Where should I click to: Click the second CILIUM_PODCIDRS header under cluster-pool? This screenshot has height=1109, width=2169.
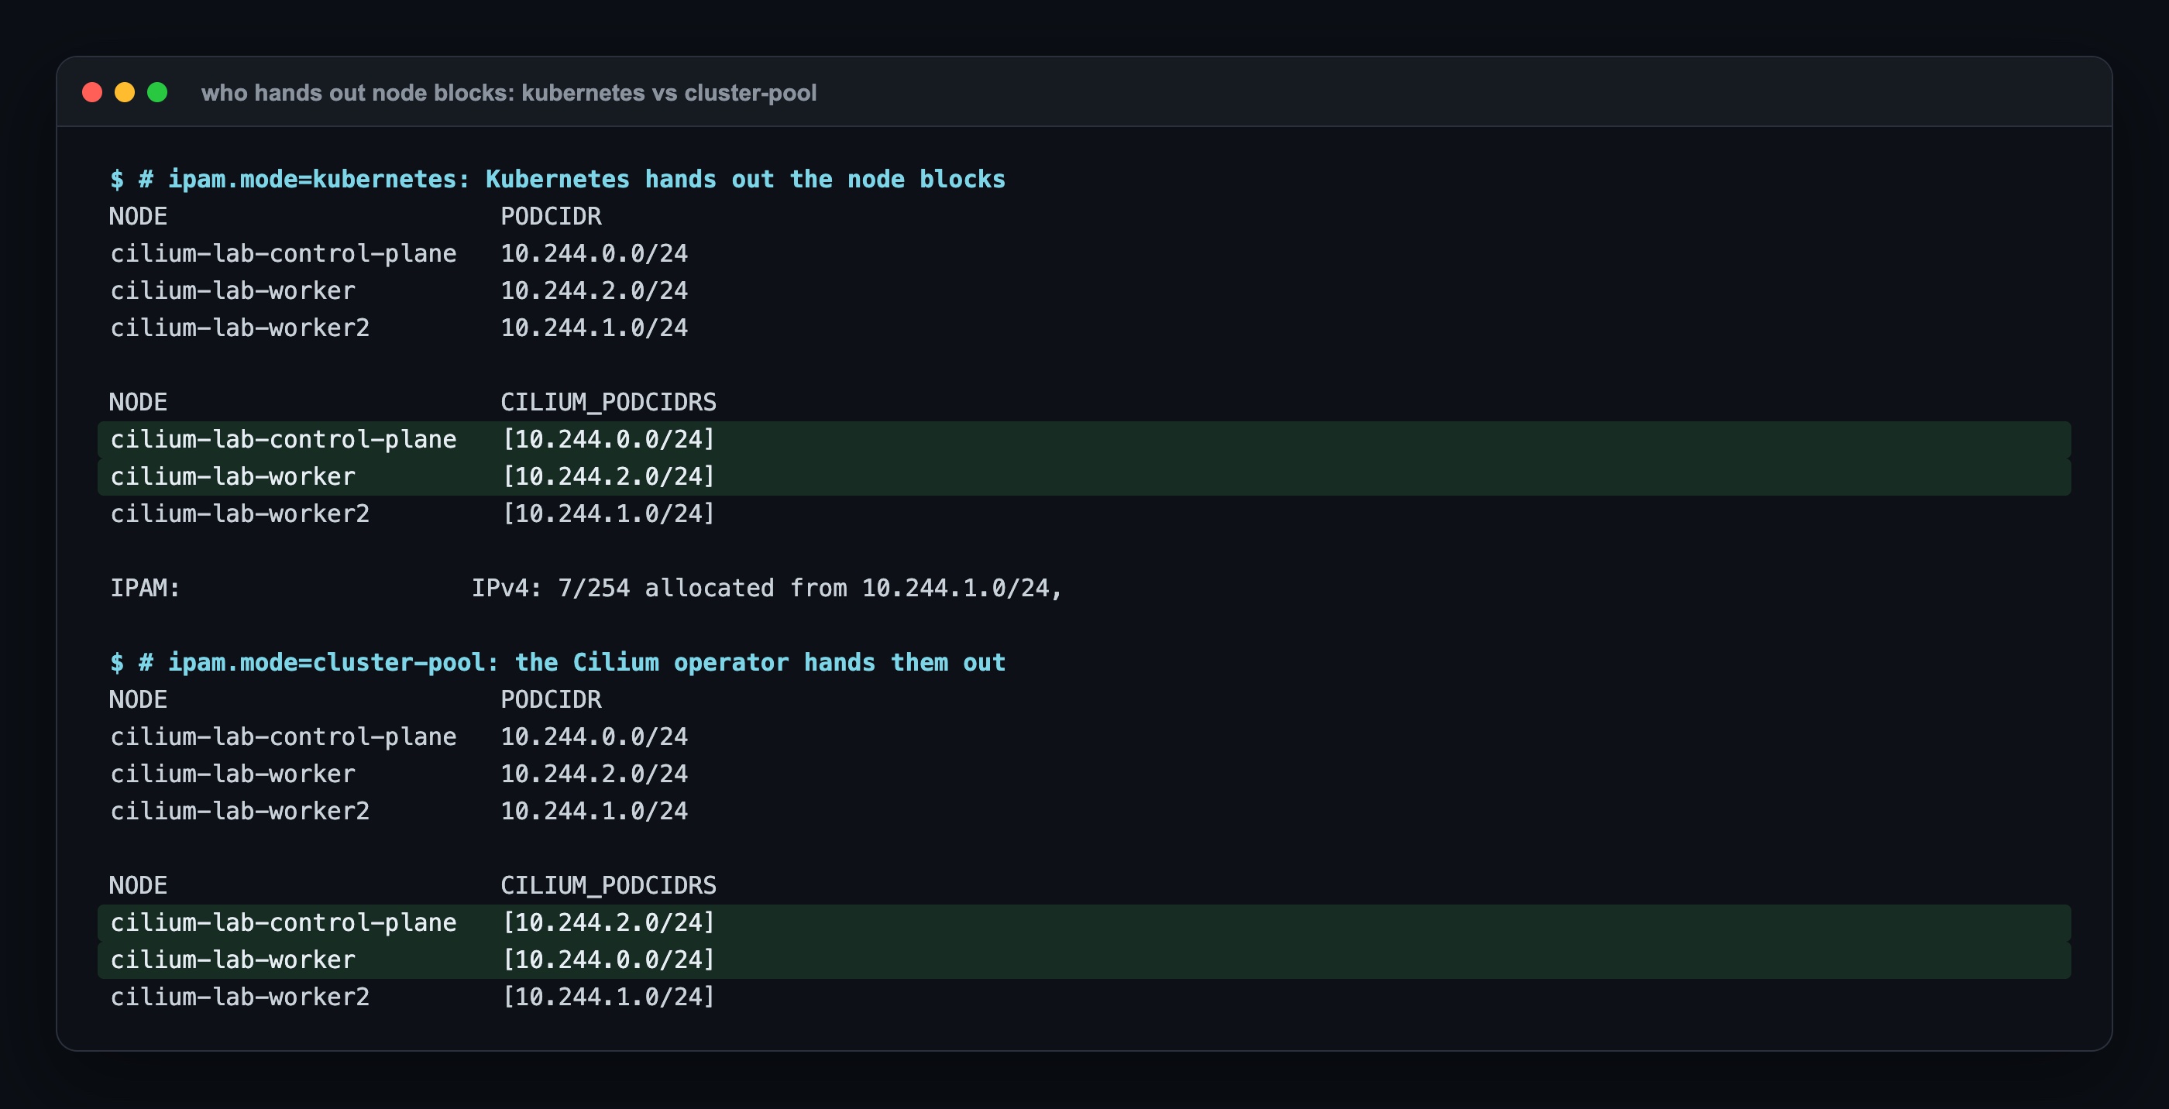(x=608, y=886)
